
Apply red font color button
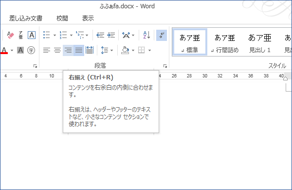(4, 50)
